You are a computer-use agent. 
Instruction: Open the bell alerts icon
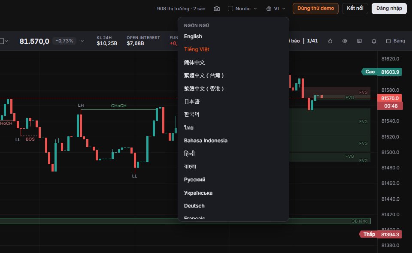(x=374, y=41)
